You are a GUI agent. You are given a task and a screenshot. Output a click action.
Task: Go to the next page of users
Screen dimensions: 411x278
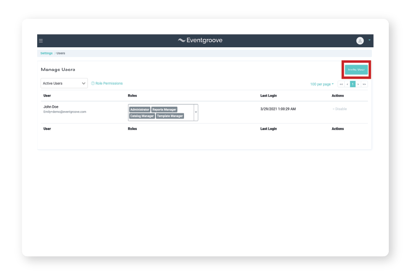point(358,84)
